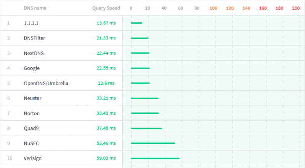Click the Query Speed column header
Screen dimensions: 305x168
[106, 8]
